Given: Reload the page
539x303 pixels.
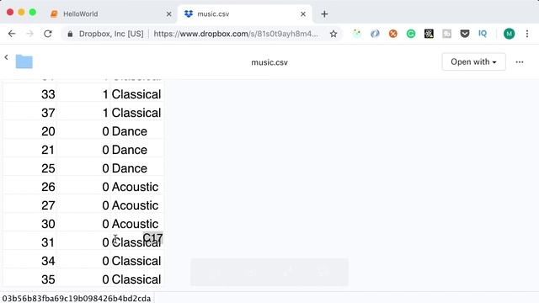Looking at the screenshot, I should (x=48, y=34).
